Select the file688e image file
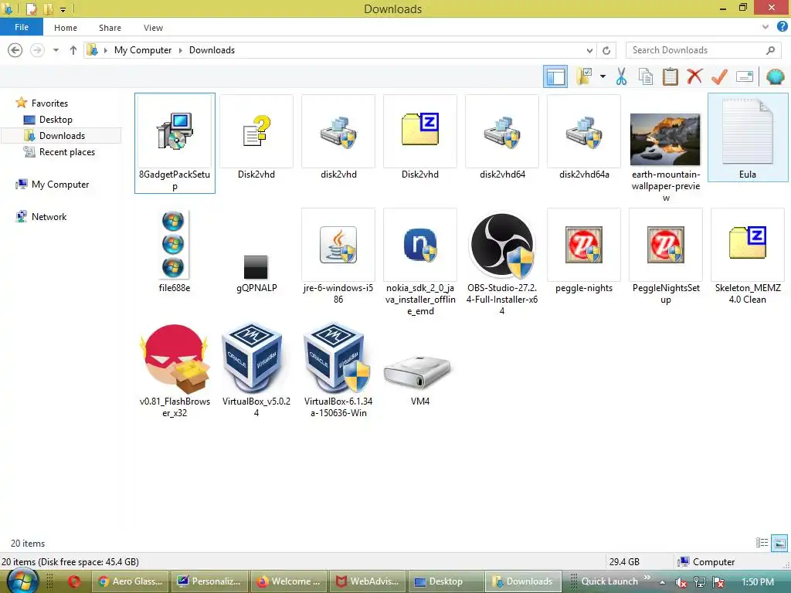Screen dimensions: 791x593 174,251
